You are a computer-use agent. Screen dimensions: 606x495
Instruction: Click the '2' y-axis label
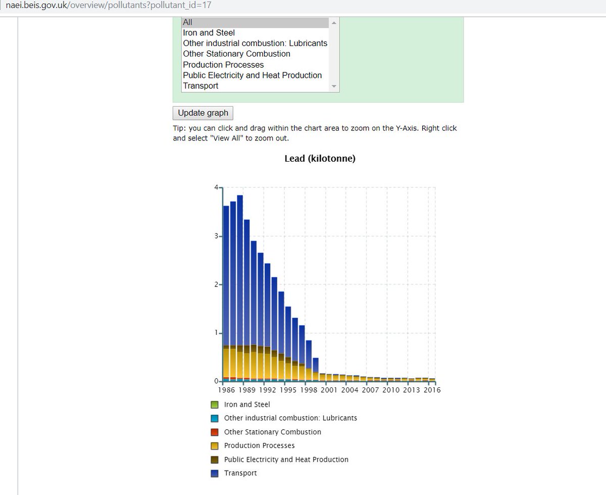coord(216,284)
